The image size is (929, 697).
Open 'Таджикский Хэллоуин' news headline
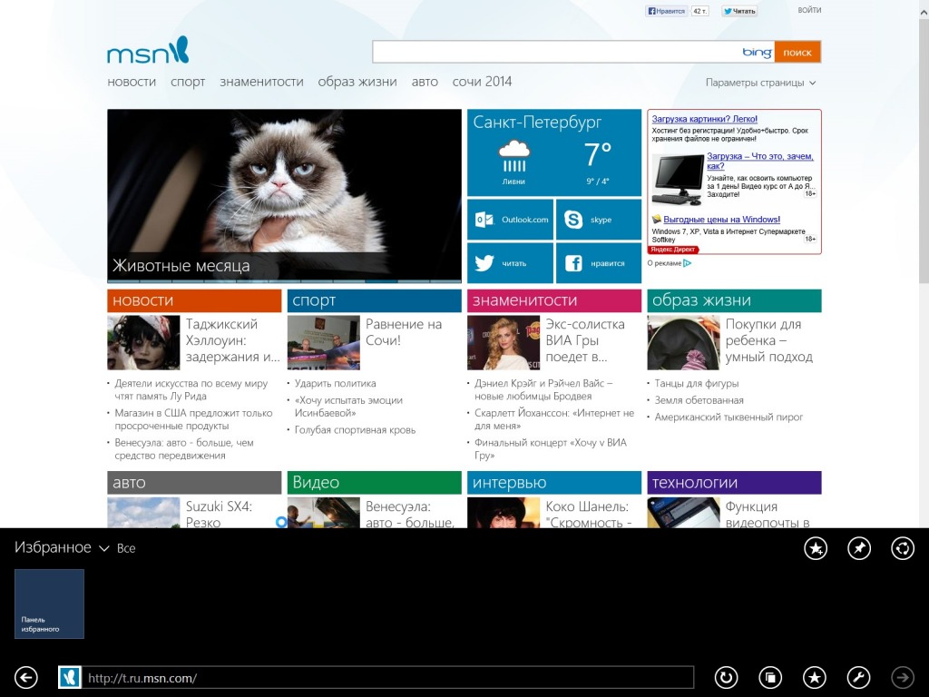pyautogui.click(x=233, y=341)
